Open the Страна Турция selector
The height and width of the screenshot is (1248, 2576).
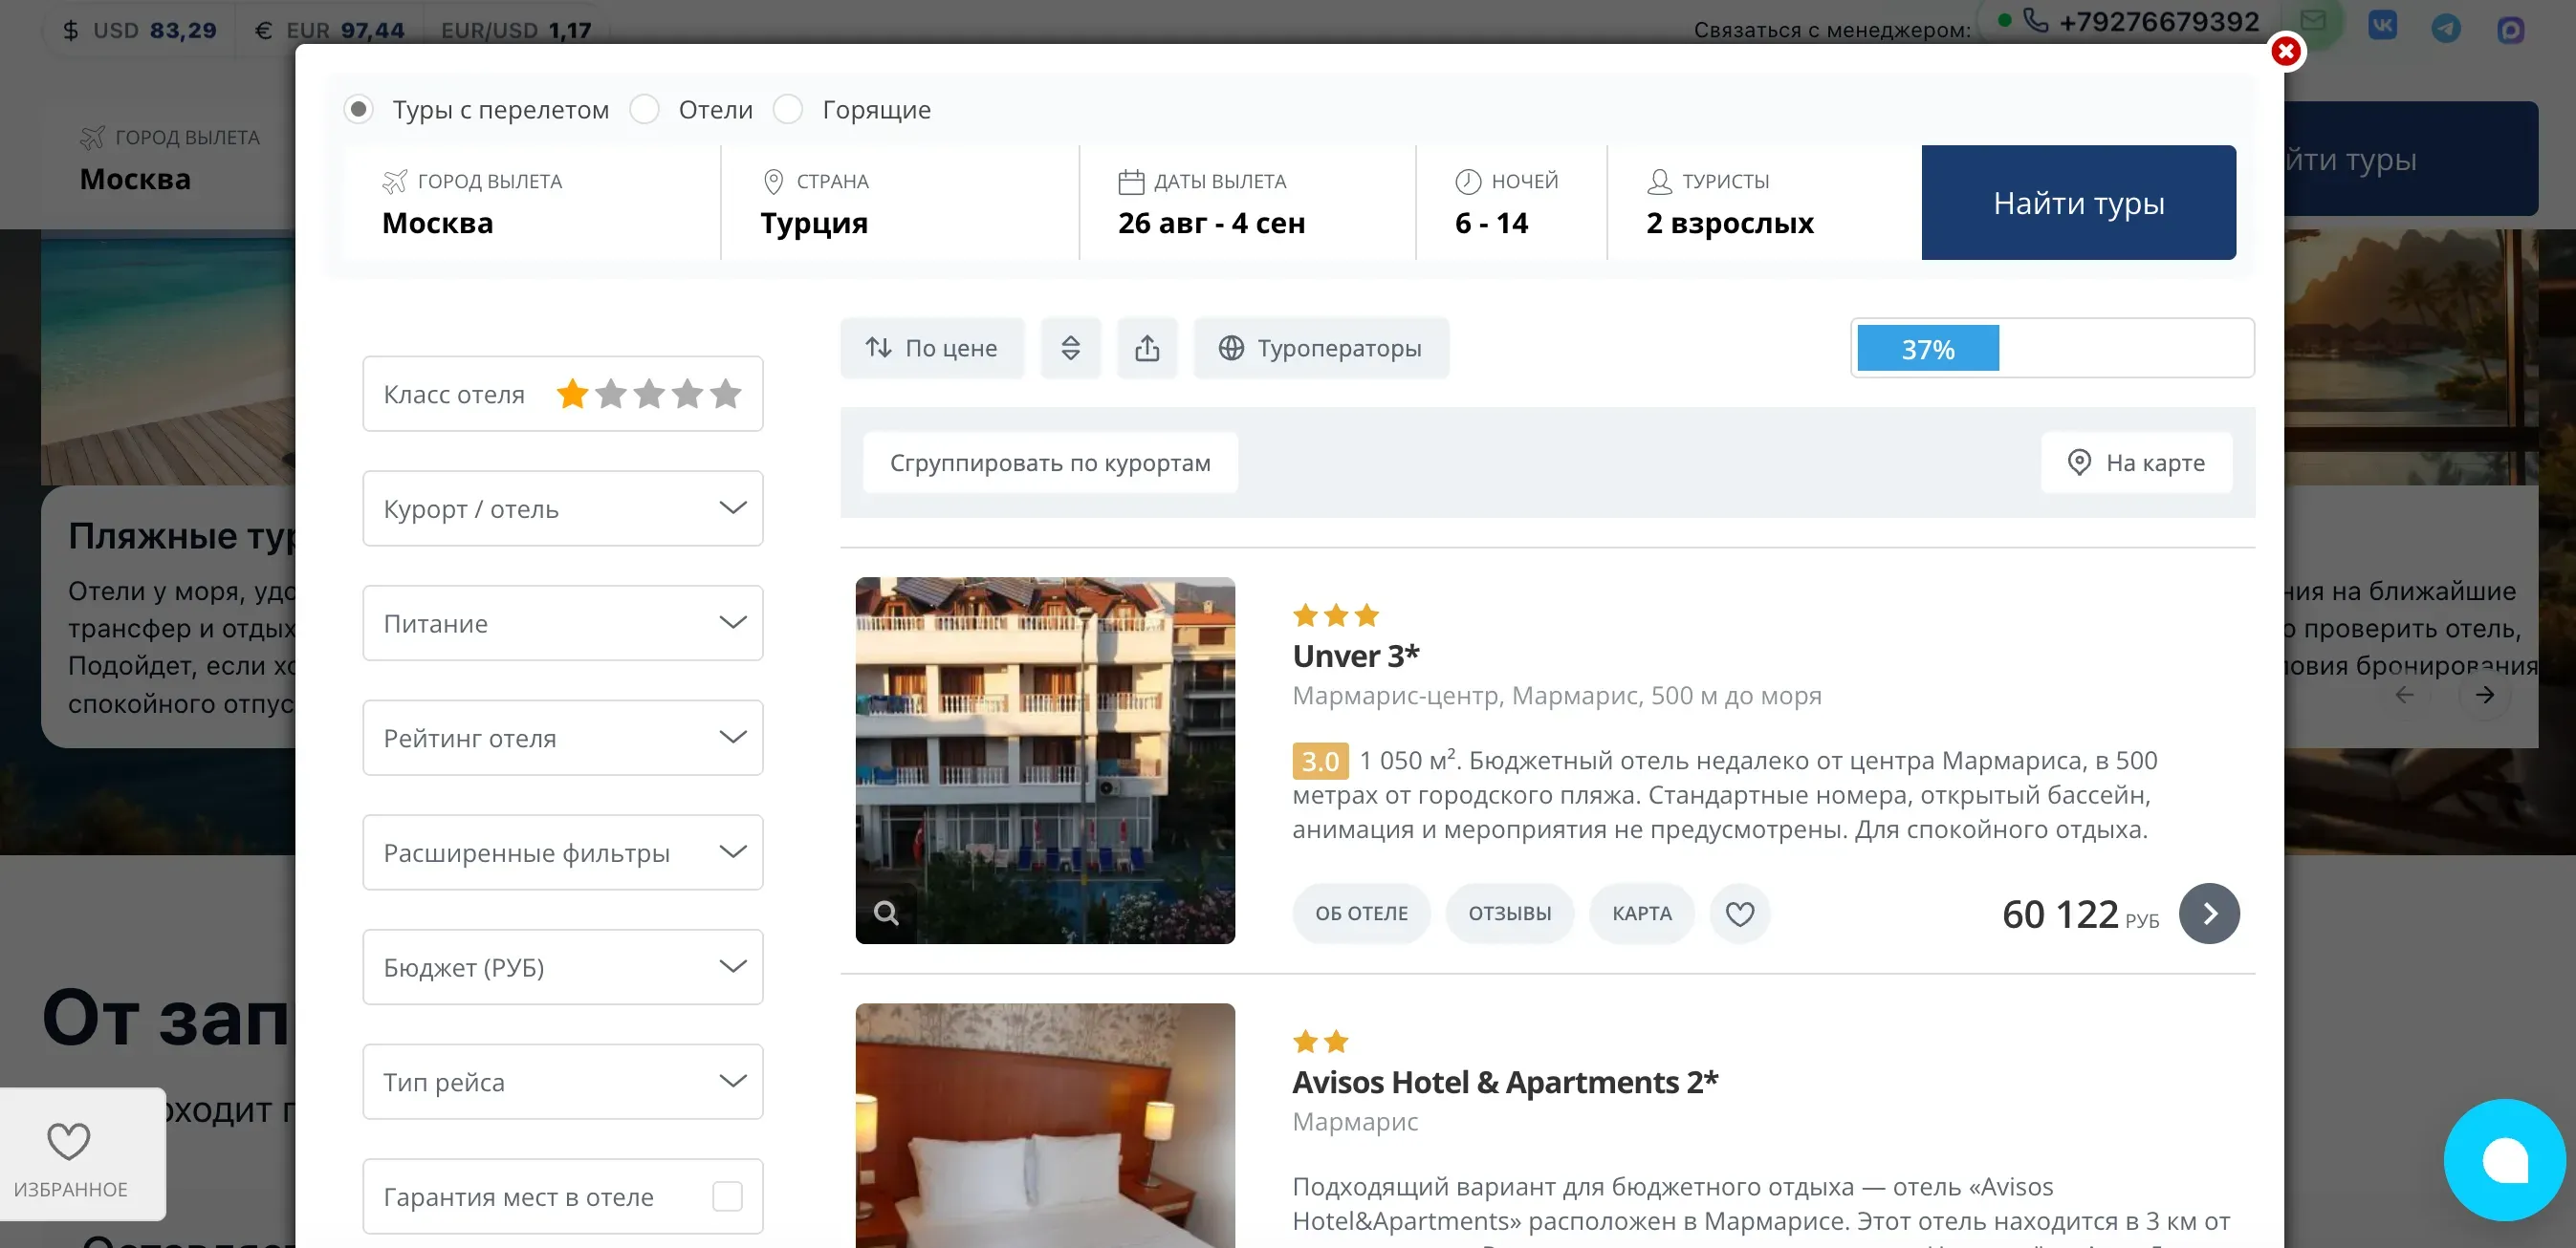tap(900, 203)
